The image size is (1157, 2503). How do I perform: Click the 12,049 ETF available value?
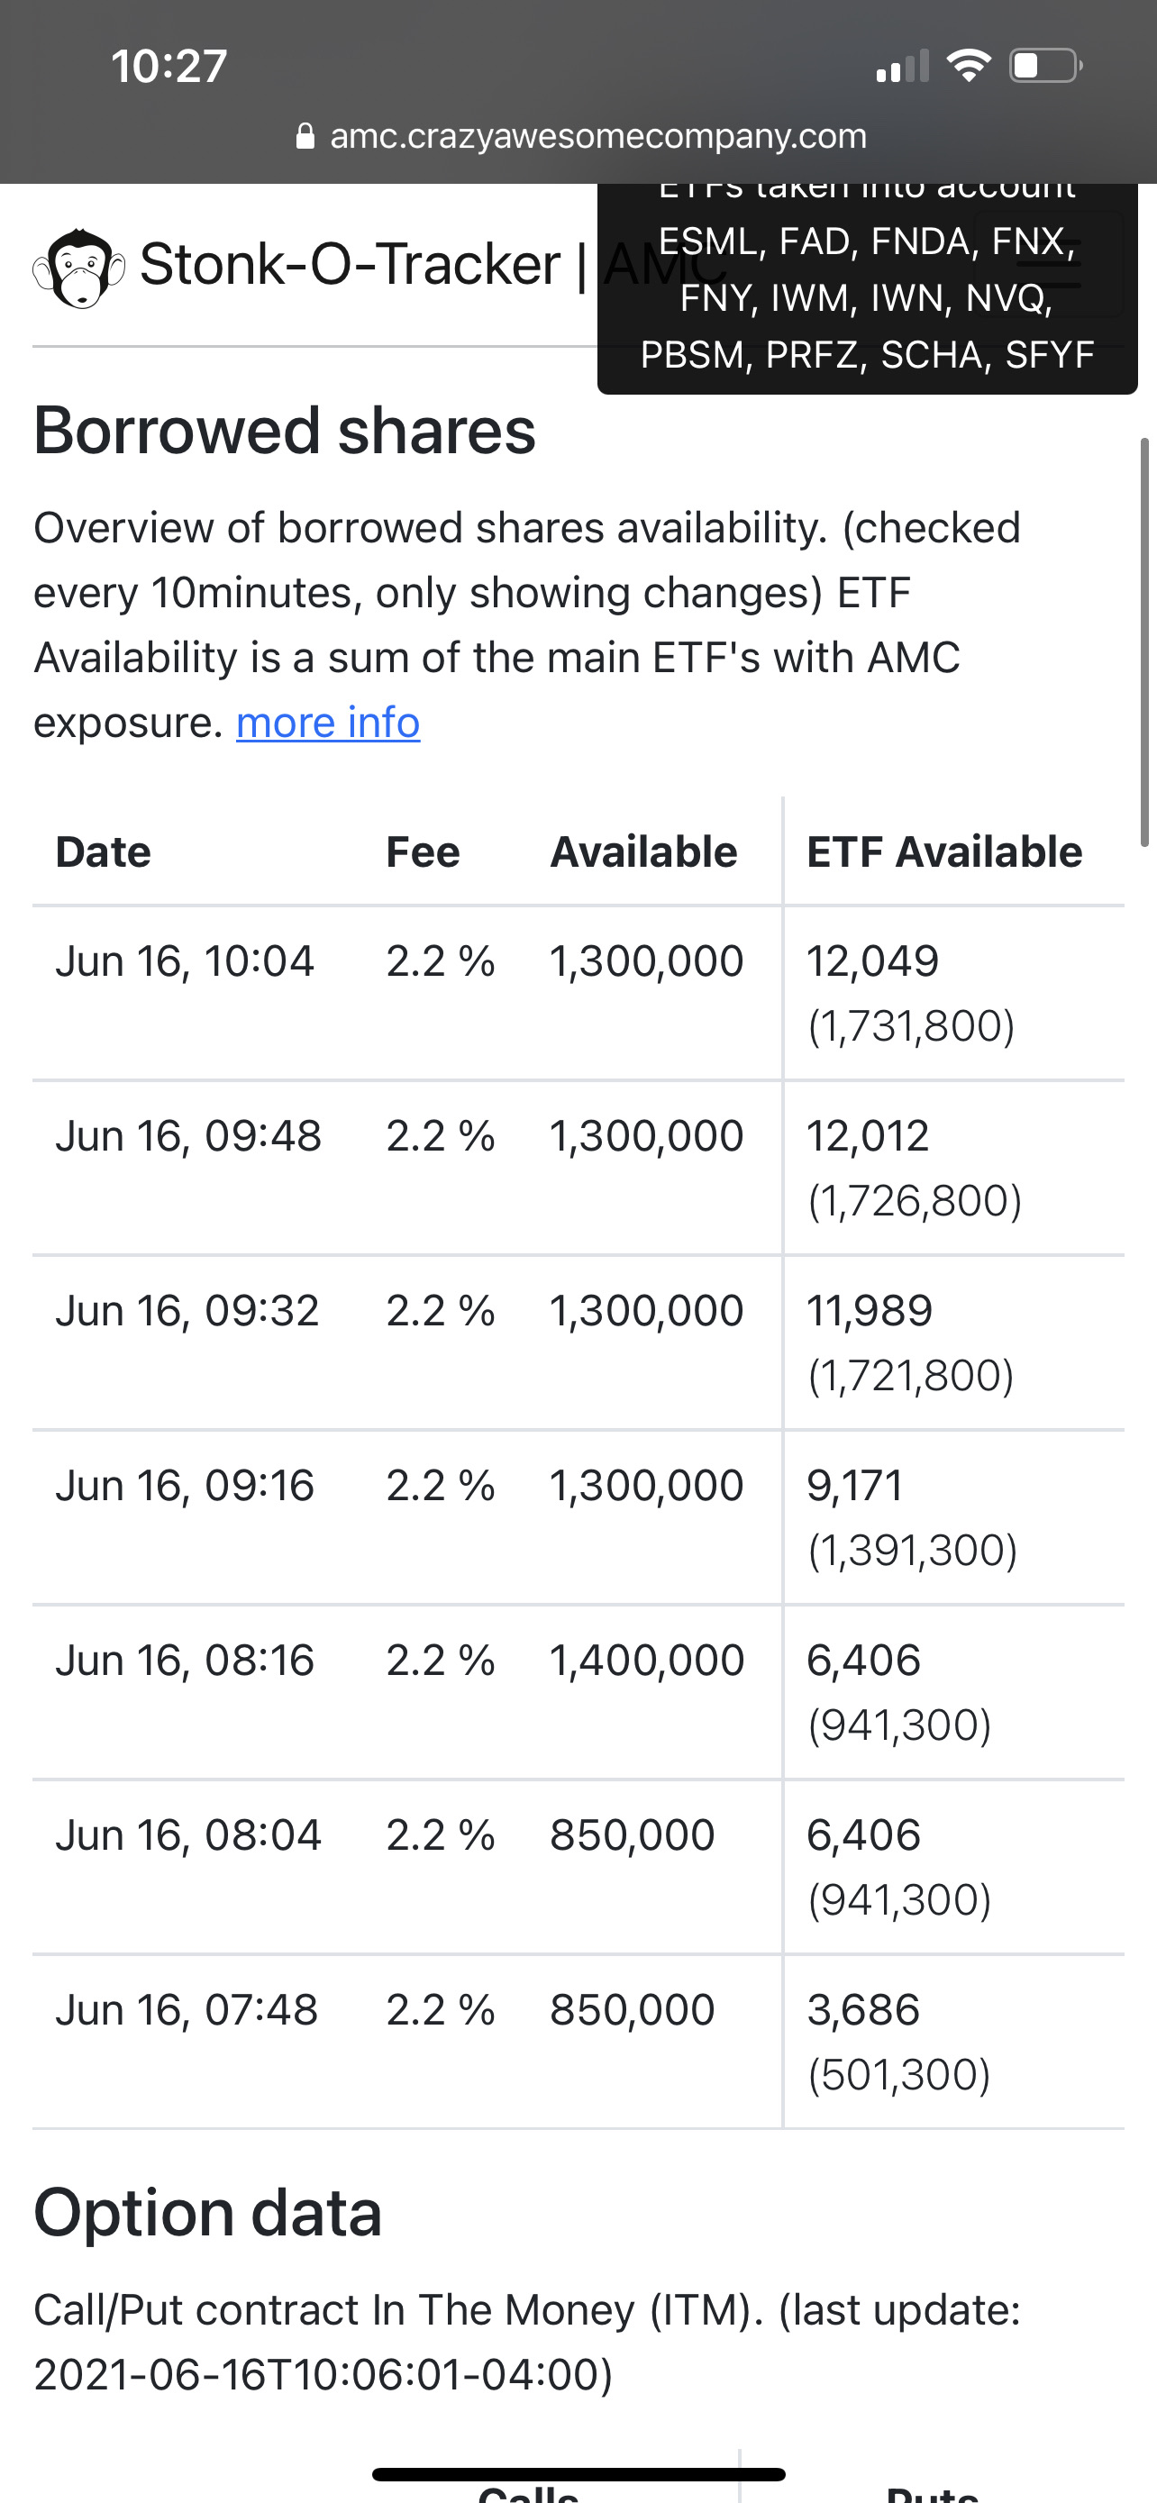[872, 962]
